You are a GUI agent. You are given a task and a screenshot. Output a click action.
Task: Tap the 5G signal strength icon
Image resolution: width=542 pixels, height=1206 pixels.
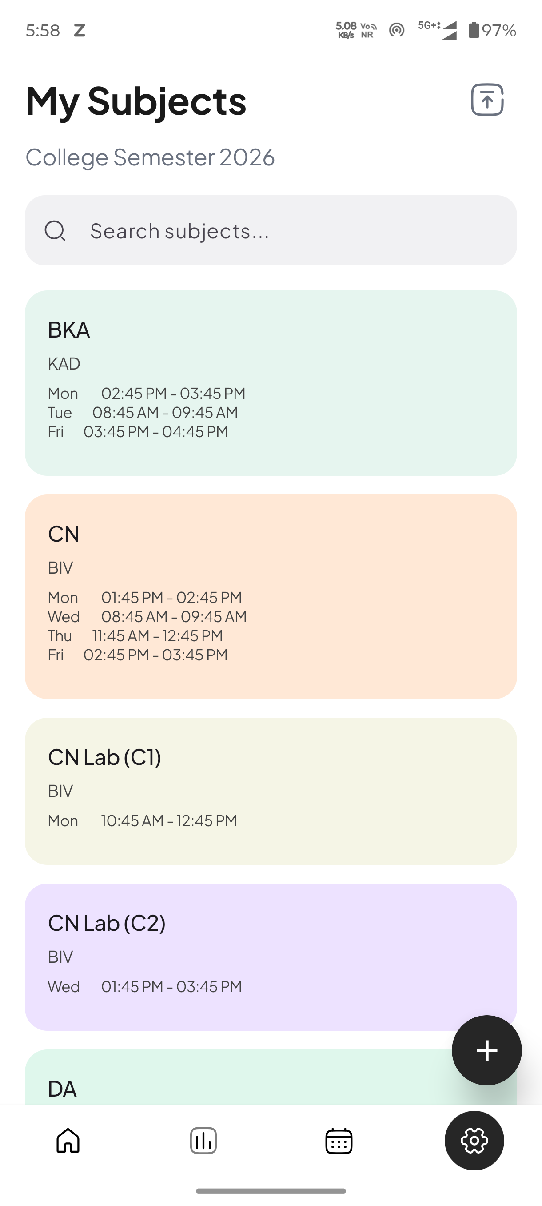tap(438, 30)
